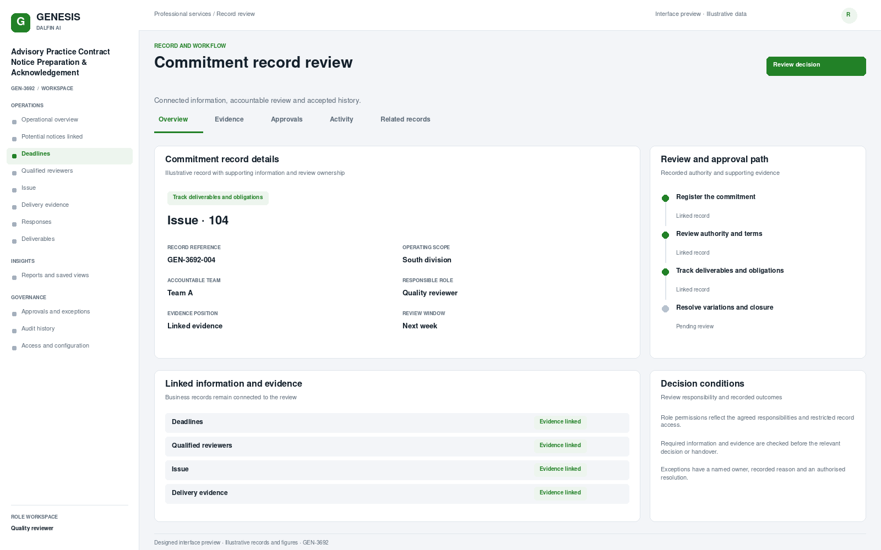Go to the Related records tab
The width and height of the screenshot is (881, 550).
click(x=405, y=119)
